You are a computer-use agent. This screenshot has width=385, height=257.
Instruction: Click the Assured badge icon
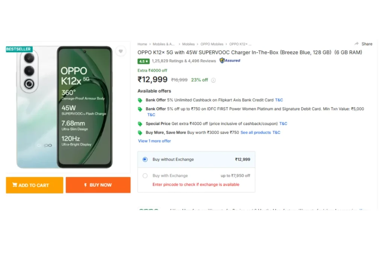(x=230, y=61)
